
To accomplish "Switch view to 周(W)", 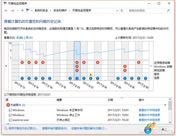I will click(x=29, y=38).
